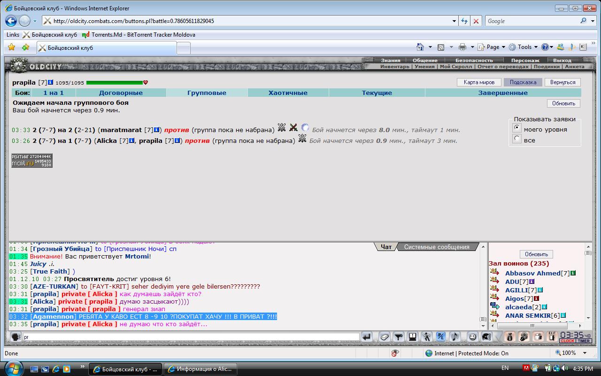
Task: Open the 'Инвентарь' link in the game menu
Action: point(394,66)
